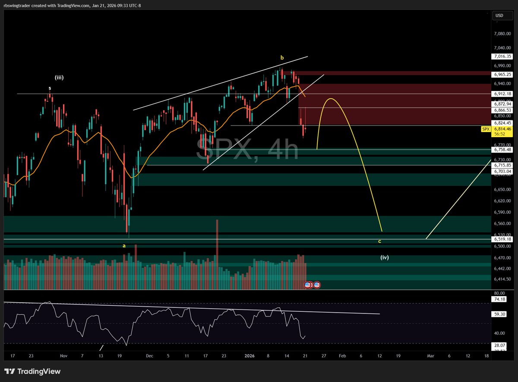Select the yellow a wave label
518x382 pixels.
point(124,245)
